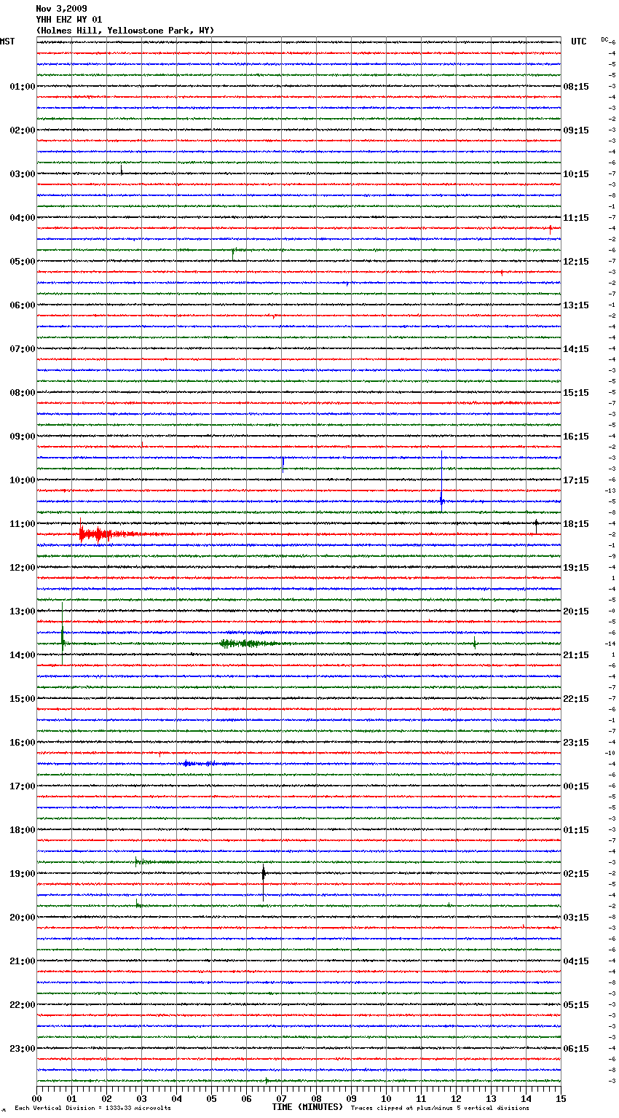Click the 06:15 UTC time label
This screenshot has height=1118, width=619.
click(x=576, y=1049)
